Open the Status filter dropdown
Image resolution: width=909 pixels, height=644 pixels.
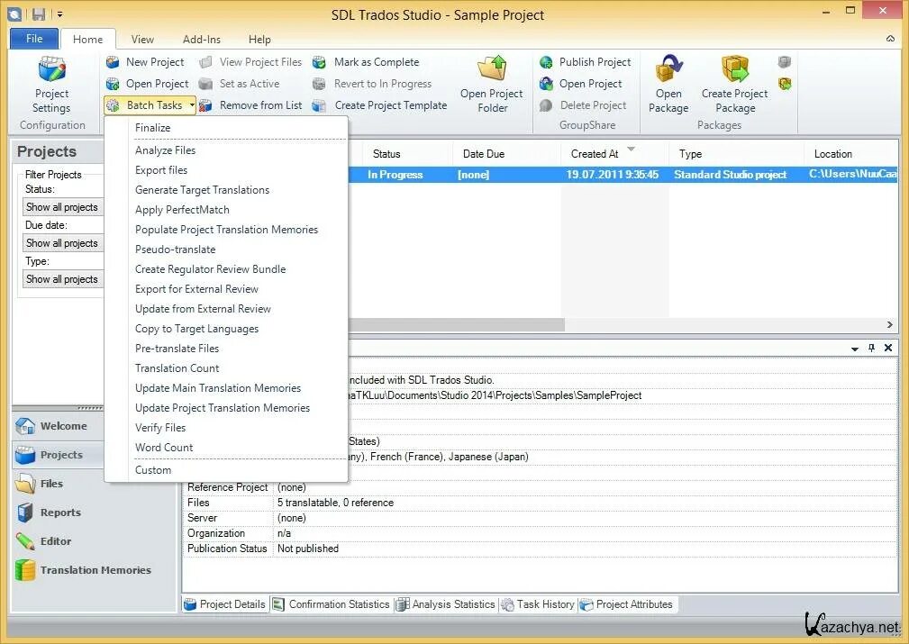[62, 207]
